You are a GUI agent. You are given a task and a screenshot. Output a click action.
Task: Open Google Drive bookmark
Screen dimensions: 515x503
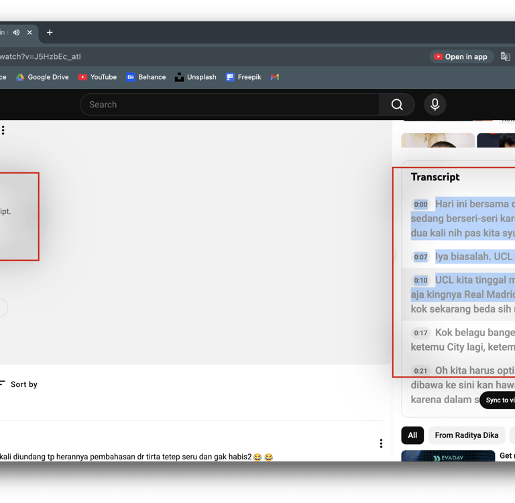point(43,77)
